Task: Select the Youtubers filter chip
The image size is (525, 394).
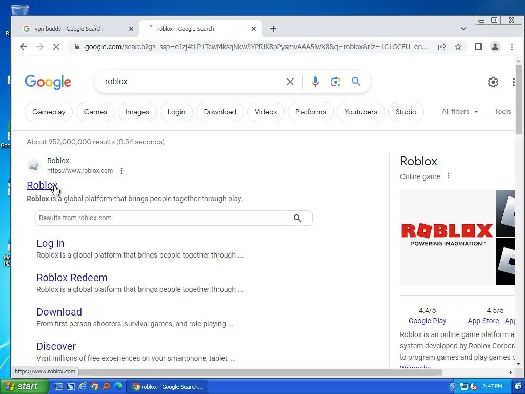Action: (360, 112)
